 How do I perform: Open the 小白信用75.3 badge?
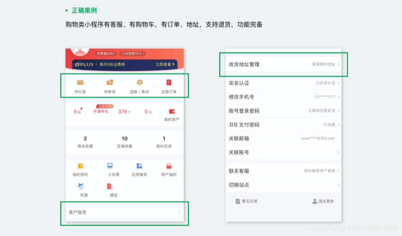pos(133,54)
